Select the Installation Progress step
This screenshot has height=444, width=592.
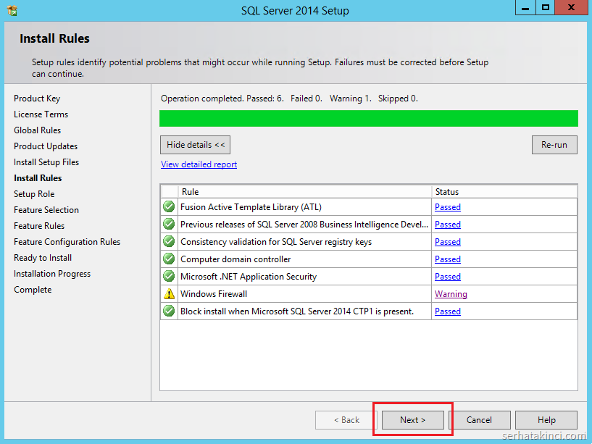(52, 274)
